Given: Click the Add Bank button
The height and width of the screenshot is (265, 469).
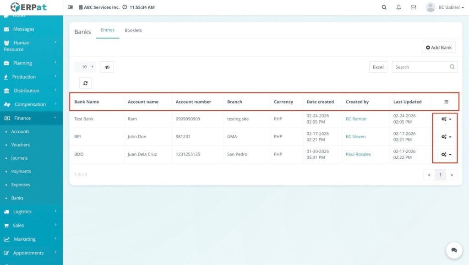Looking at the screenshot, I should tap(439, 48).
